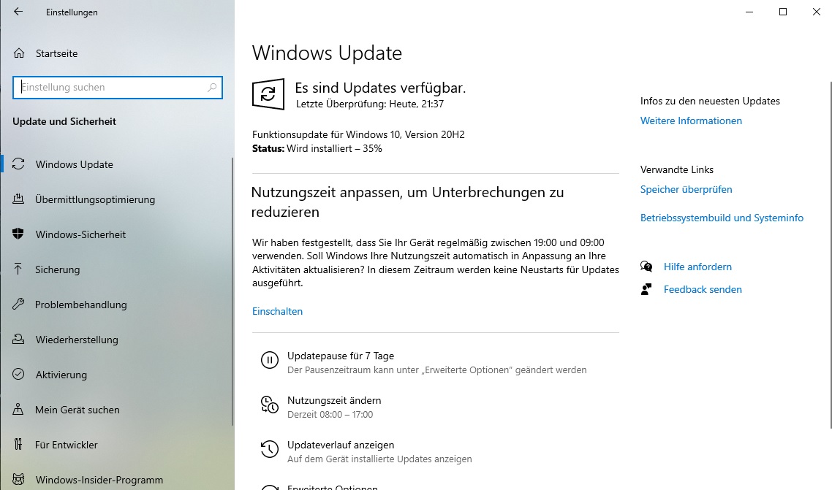Open Startseite via the home icon
The width and height of the screenshot is (832, 490).
(x=19, y=53)
